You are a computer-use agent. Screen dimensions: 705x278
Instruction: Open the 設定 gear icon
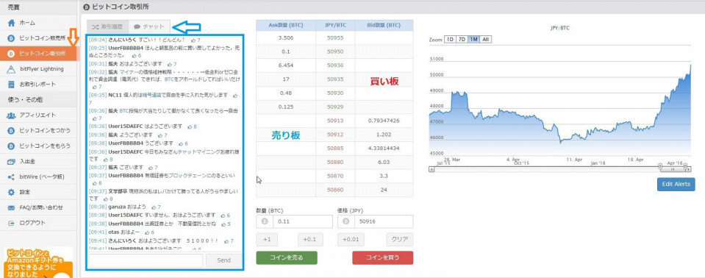pyautogui.click(x=11, y=192)
